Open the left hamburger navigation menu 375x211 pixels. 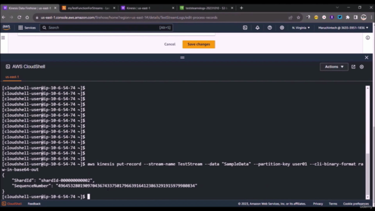pyautogui.click(x=3, y=38)
